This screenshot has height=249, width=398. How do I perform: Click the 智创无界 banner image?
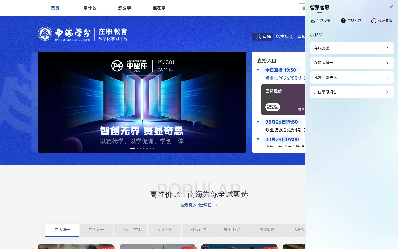tap(142, 102)
